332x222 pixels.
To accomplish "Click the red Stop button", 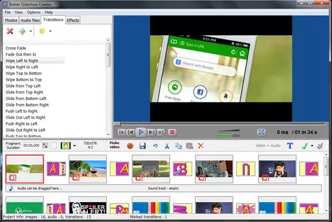I will [172, 133].
